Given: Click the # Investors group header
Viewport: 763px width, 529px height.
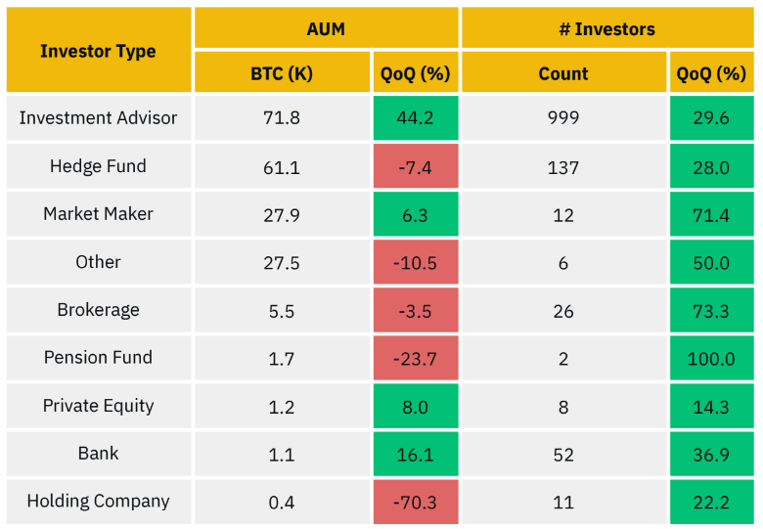Looking at the screenshot, I should 606,29.
